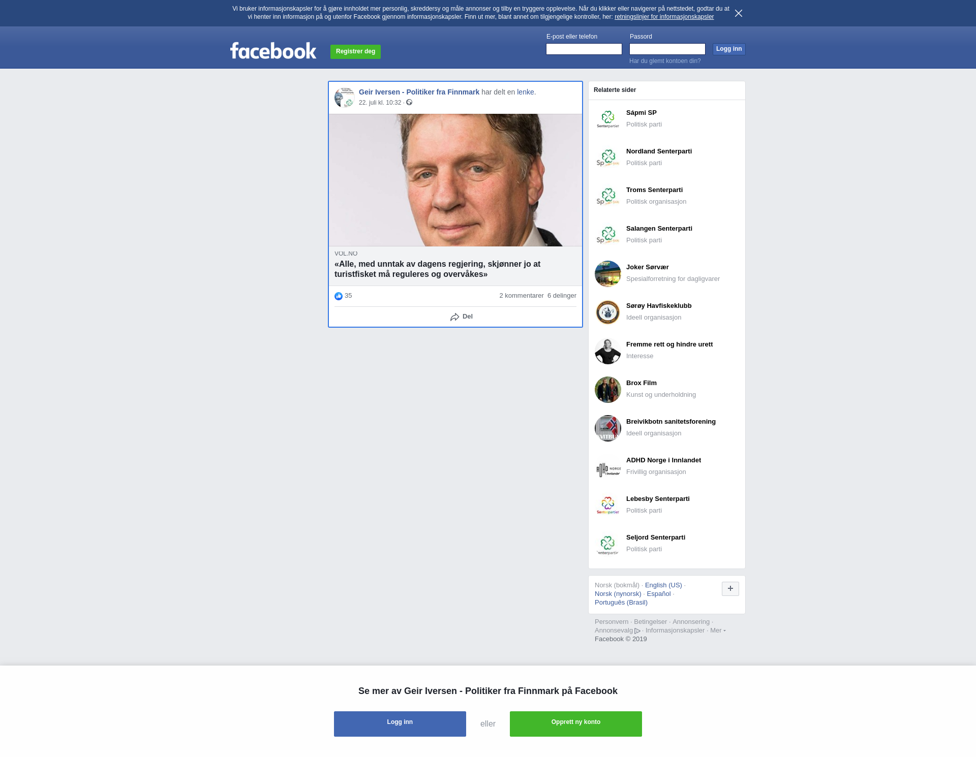
Task: Open the Joker Sørvær page thumbnail
Action: pos(608,274)
